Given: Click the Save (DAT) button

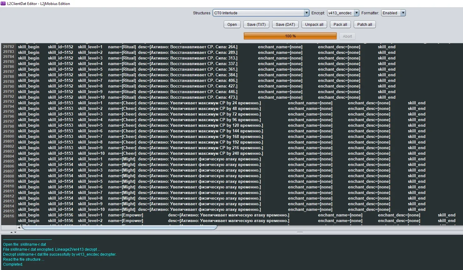Looking at the screenshot, I should pyautogui.click(x=285, y=25).
